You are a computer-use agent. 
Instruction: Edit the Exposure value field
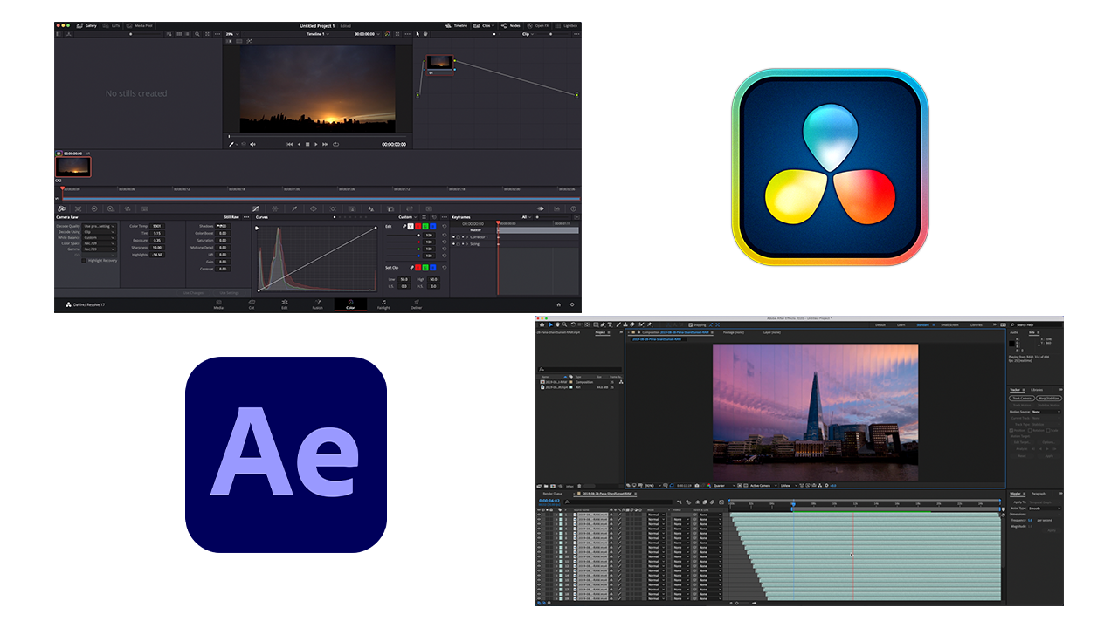click(x=156, y=240)
